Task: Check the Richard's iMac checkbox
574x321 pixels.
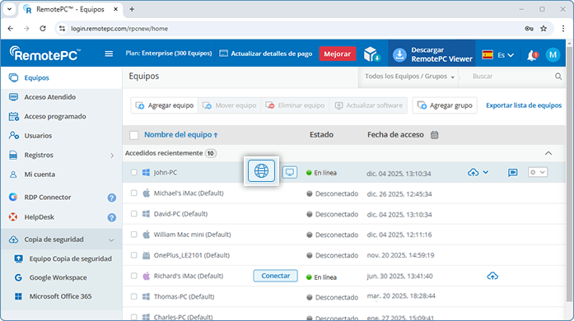Action: (x=134, y=276)
